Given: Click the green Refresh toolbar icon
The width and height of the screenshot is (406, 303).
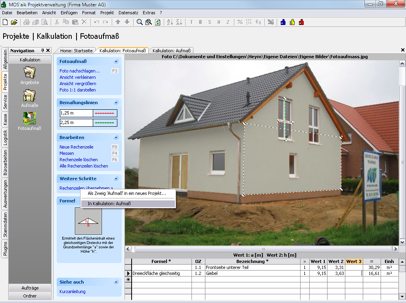Looking at the screenshot, I should tap(158, 22).
